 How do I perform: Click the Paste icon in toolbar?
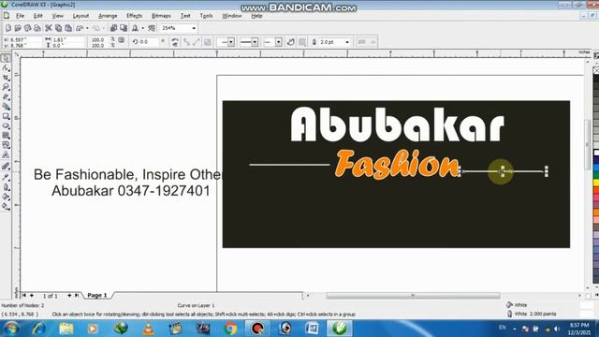click(x=68, y=28)
